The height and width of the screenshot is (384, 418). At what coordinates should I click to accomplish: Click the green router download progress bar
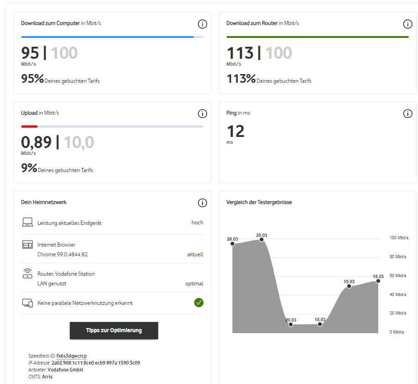coord(318,37)
